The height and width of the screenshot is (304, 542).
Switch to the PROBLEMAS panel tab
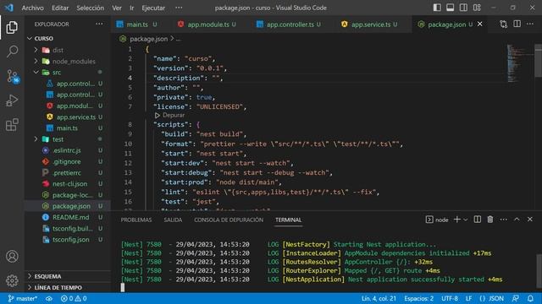coord(136,220)
